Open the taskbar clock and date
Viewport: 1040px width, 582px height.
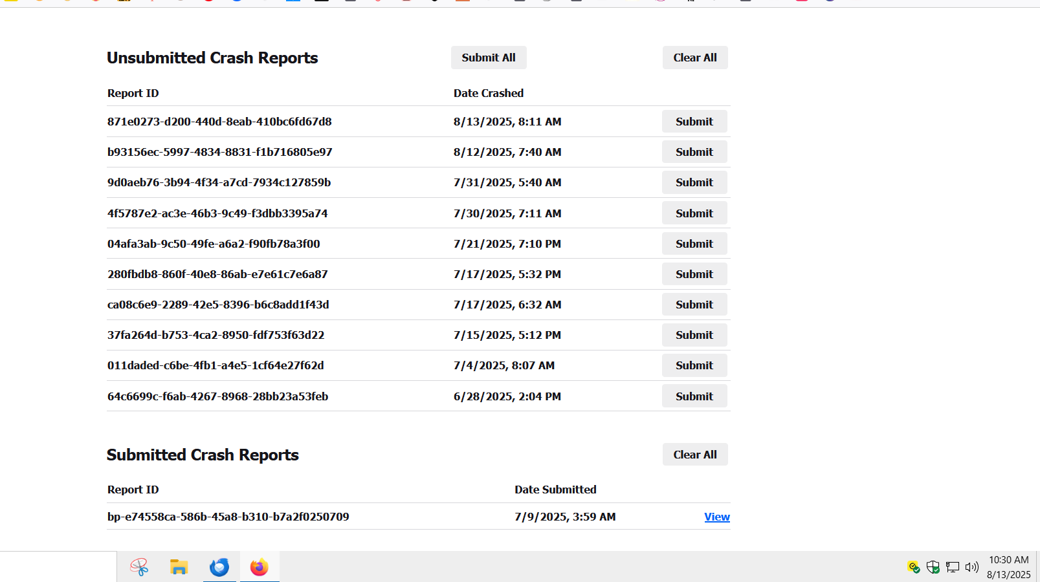[1008, 567]
